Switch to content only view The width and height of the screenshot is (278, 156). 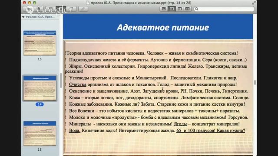[164, 9]
